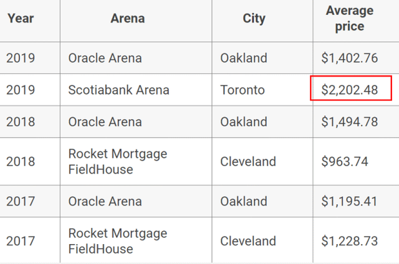Click the 2018 Rocket Mortgage FieldHouse arena cell

(x=118, y=161)
